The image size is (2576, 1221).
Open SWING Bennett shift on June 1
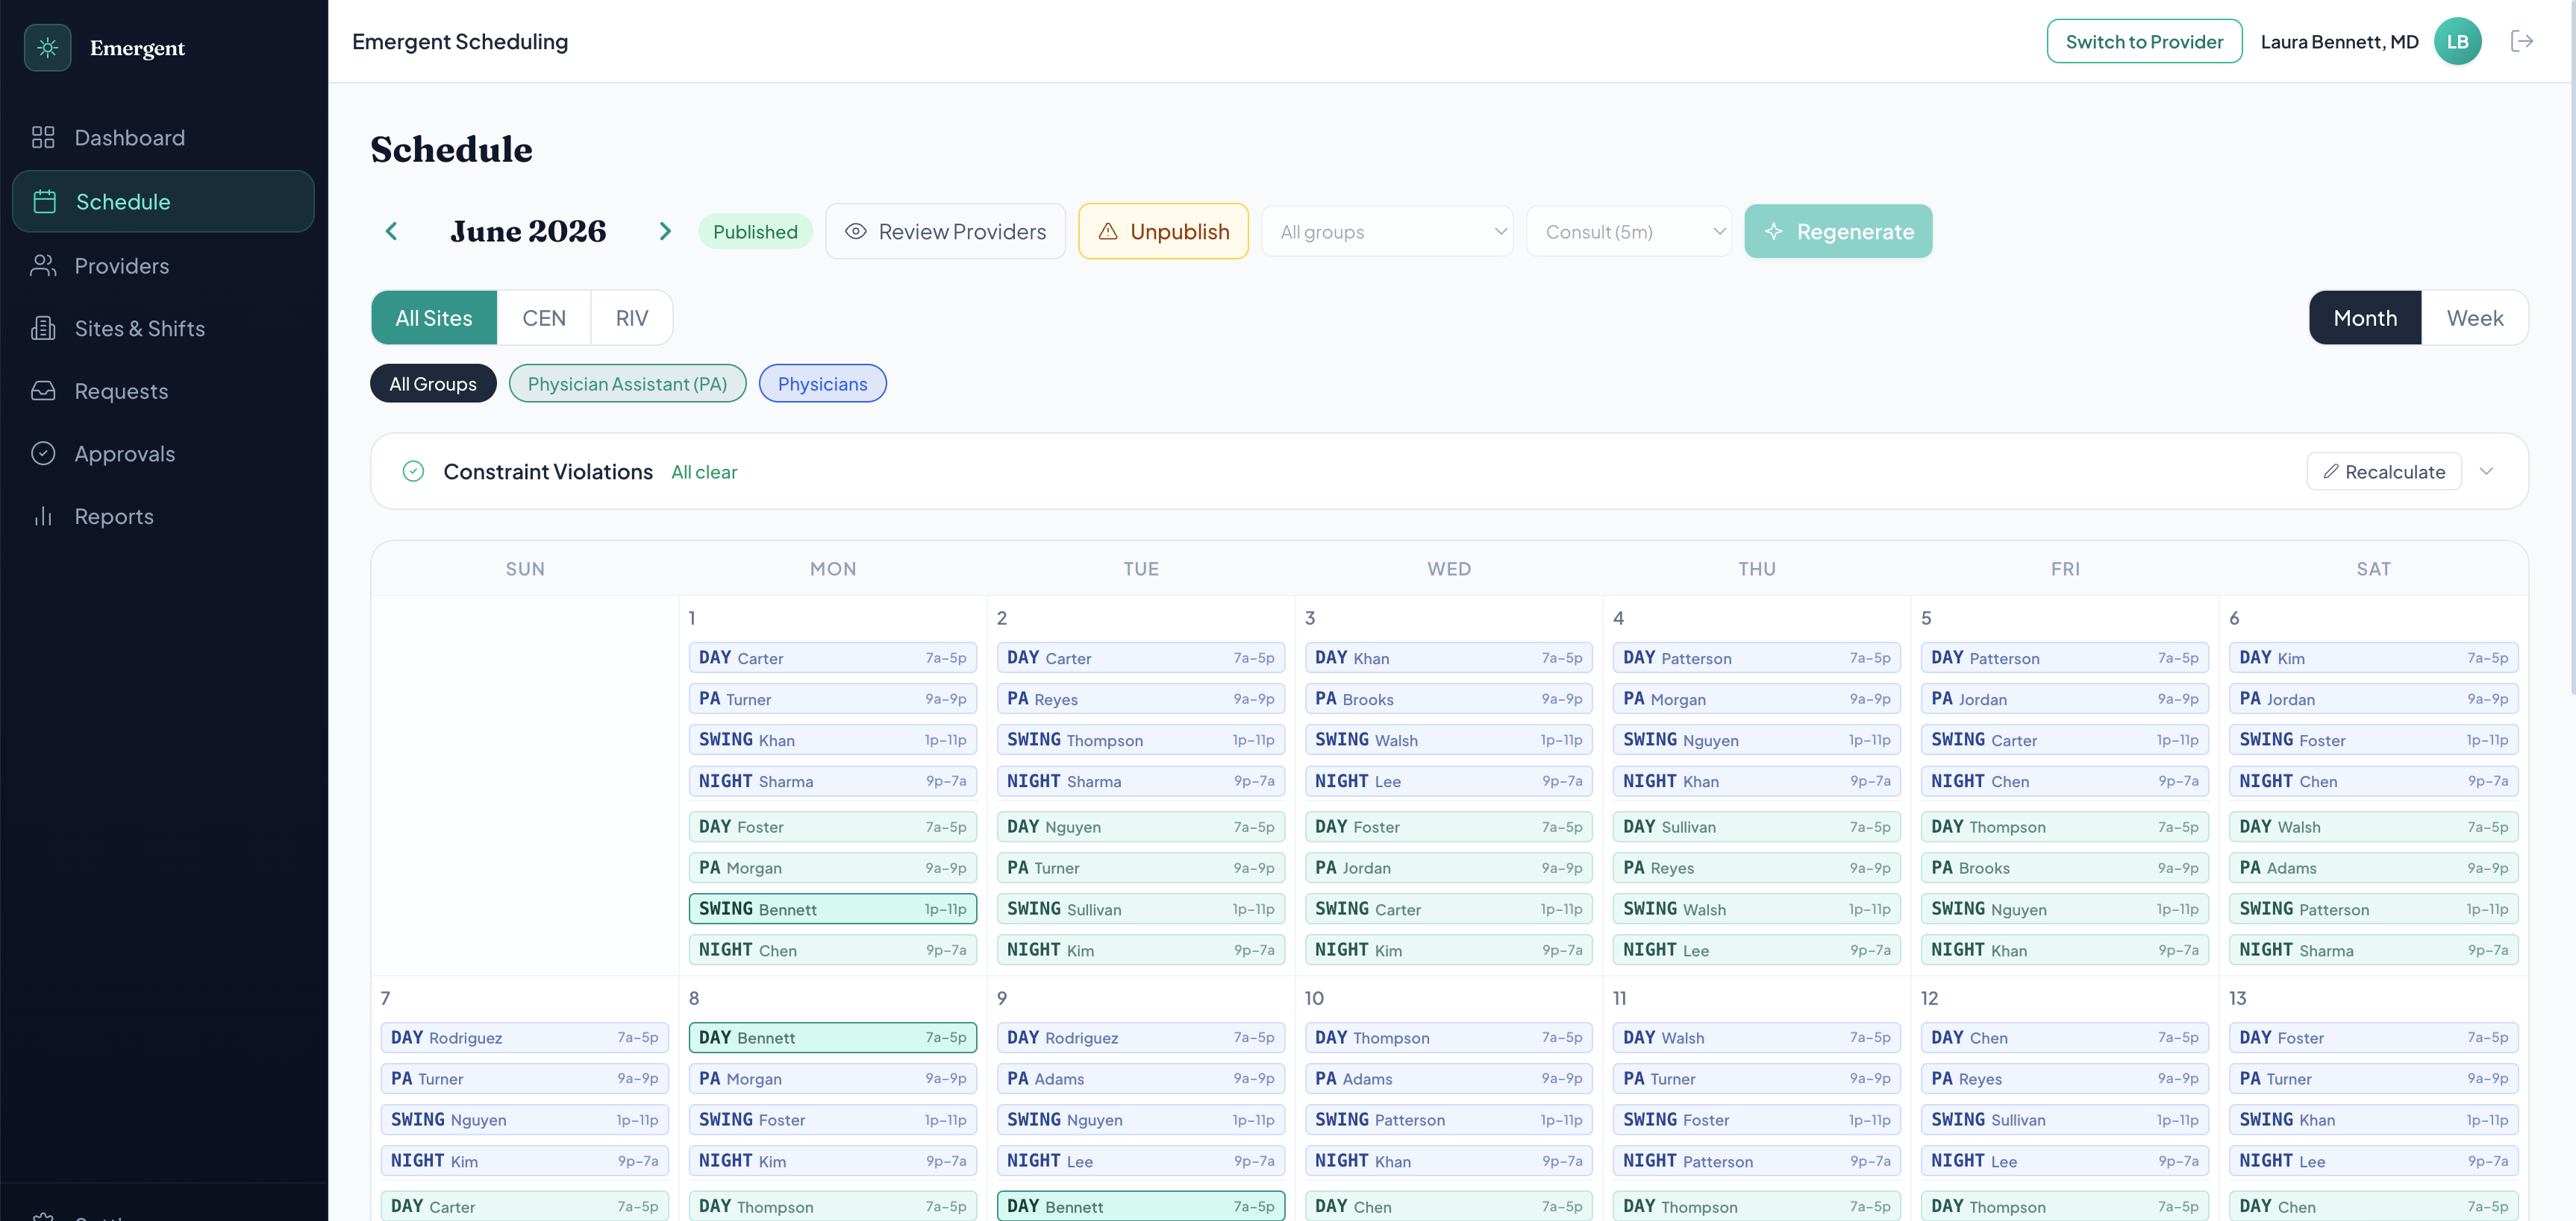coord(832,908)
